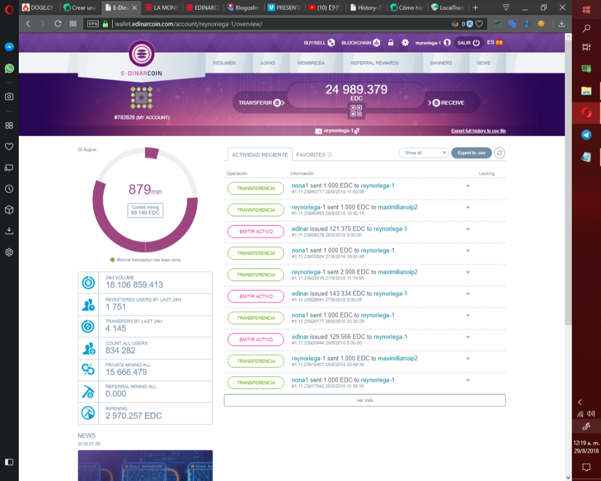
Task: Add page to bookmarks heart
Action: point(479,24)
